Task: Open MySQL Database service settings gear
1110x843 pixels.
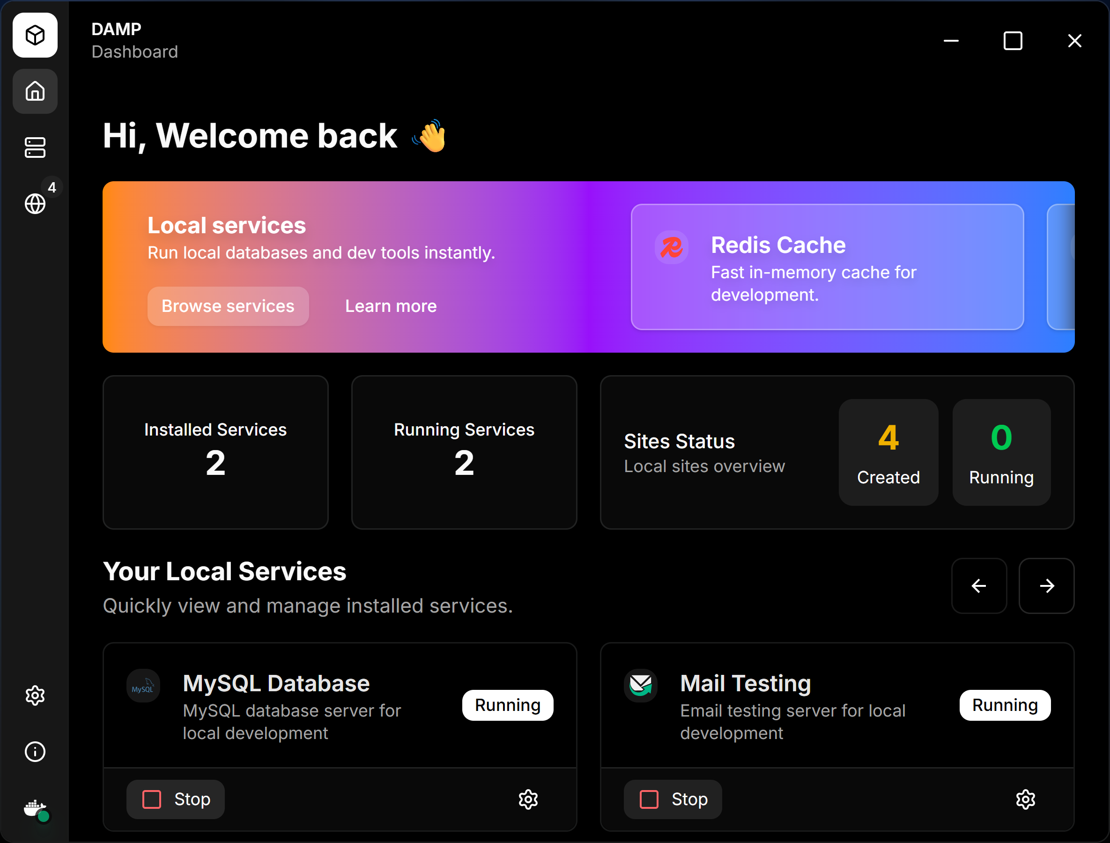Action: point(528,799)
